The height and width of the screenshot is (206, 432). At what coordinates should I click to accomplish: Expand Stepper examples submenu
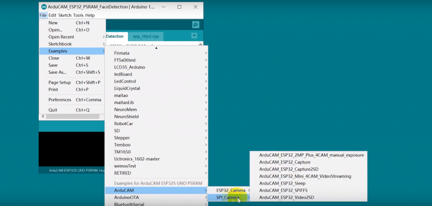point(157,138)
